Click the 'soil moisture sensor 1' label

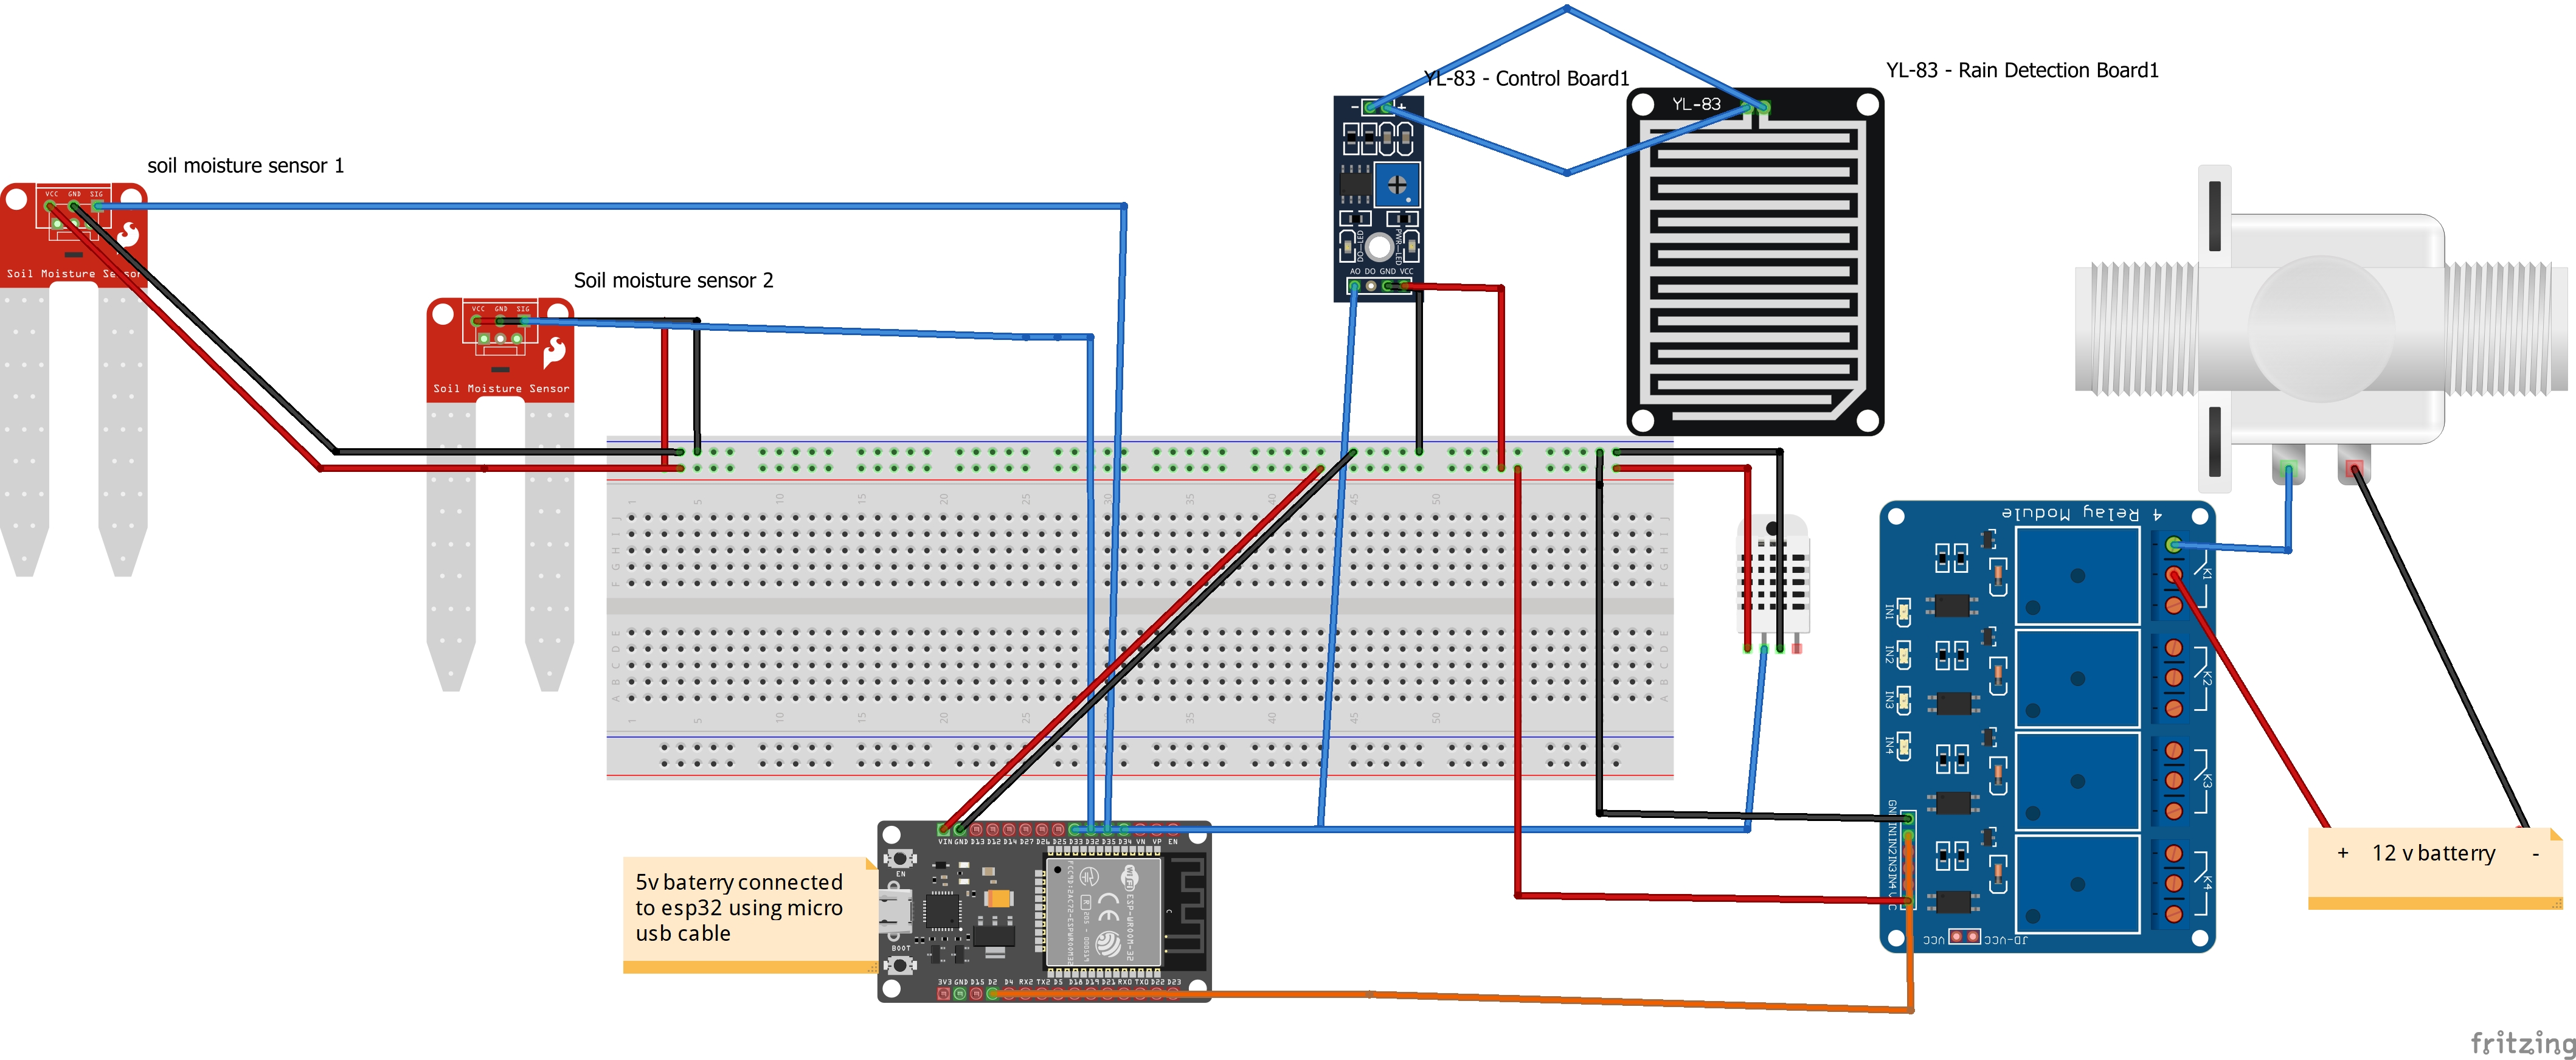(x=245, y=166)
